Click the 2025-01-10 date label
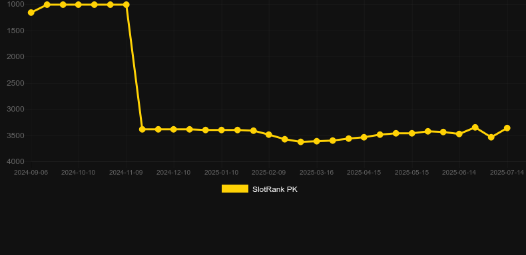The width and height of the screenshot is (526, 255). click(x=222, y=173)
